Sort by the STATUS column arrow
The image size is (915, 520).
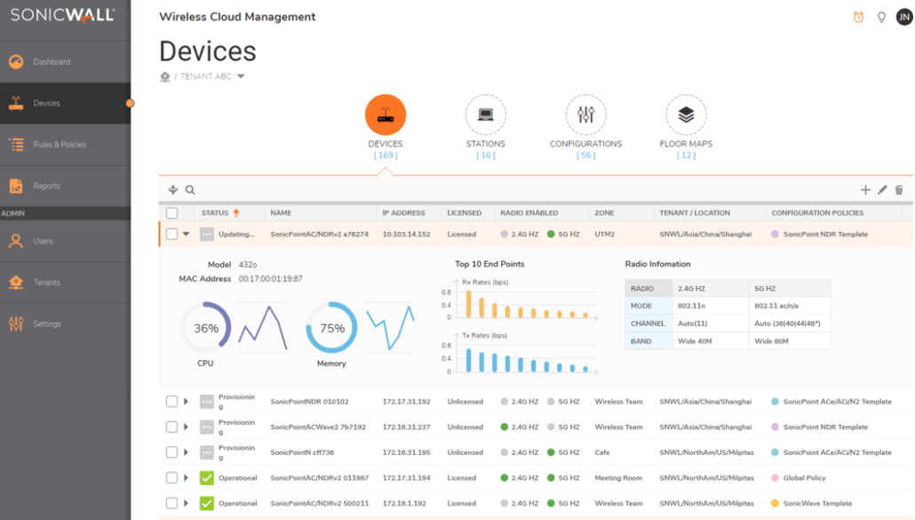pyautogui.click(x=236, y=213)
